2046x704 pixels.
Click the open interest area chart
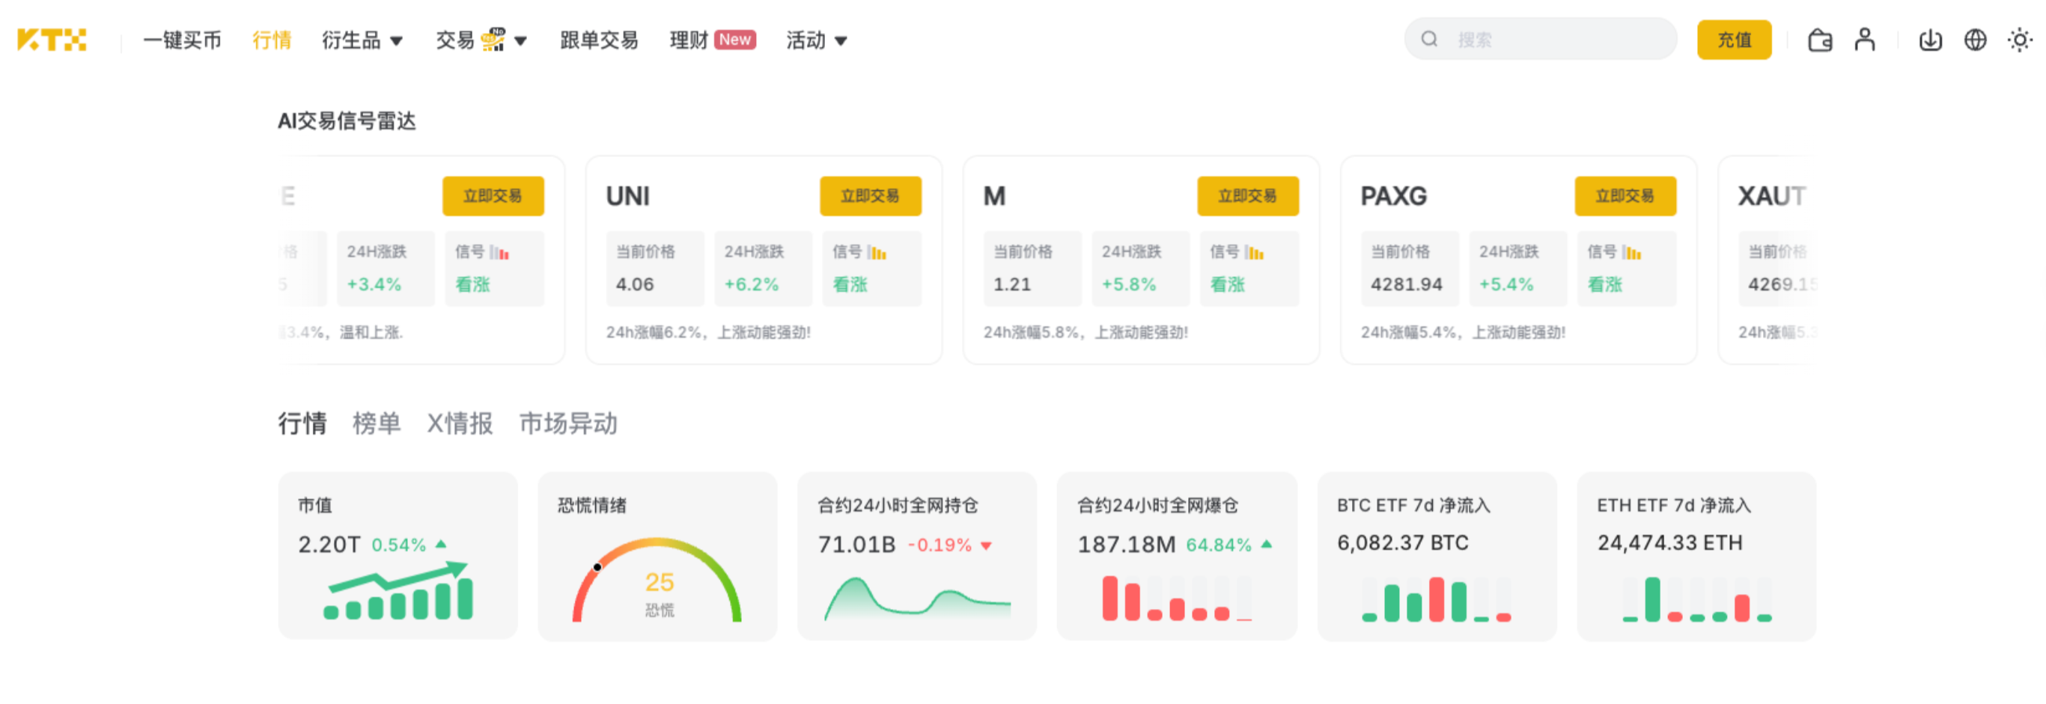pos(917,599)
